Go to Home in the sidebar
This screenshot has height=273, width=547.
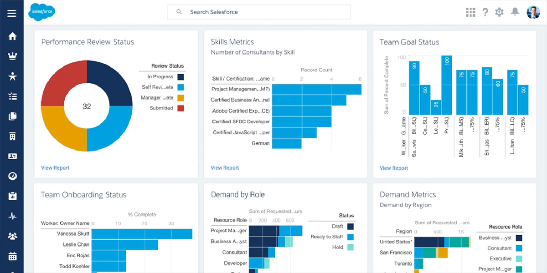click(x=12, y=36)
